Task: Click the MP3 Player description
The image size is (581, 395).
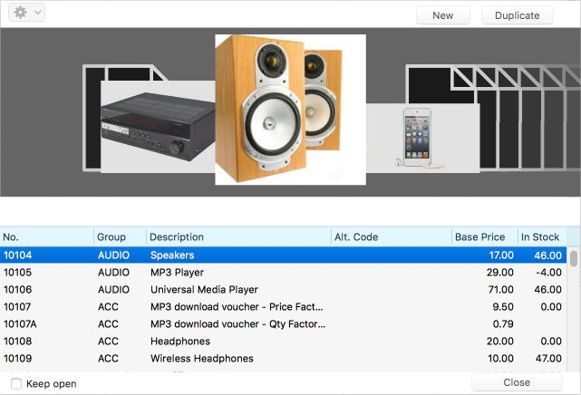Action: [177, 273]
